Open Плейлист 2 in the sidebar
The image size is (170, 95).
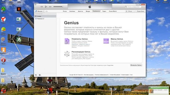(45, 19)
